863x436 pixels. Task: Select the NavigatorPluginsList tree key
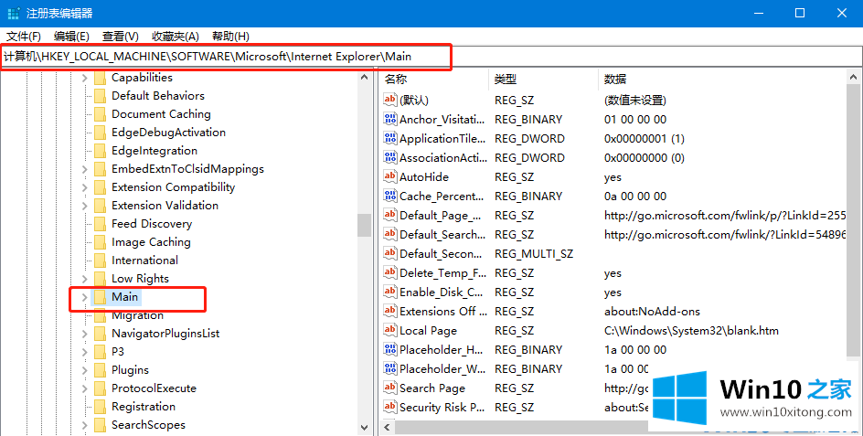coord(165,334)
